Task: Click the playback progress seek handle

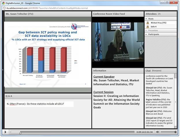Action: (x=20, y=133)
